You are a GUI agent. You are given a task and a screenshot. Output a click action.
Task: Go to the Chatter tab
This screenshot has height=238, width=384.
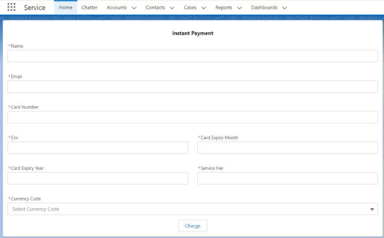coord(89,7)
